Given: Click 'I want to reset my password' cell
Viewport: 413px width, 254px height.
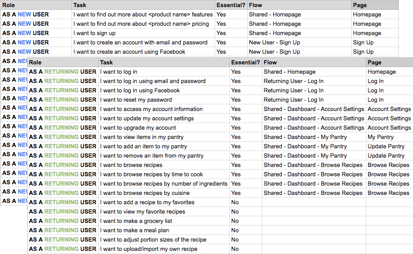Looking at the screenshot, I should [x=164, y=100].
